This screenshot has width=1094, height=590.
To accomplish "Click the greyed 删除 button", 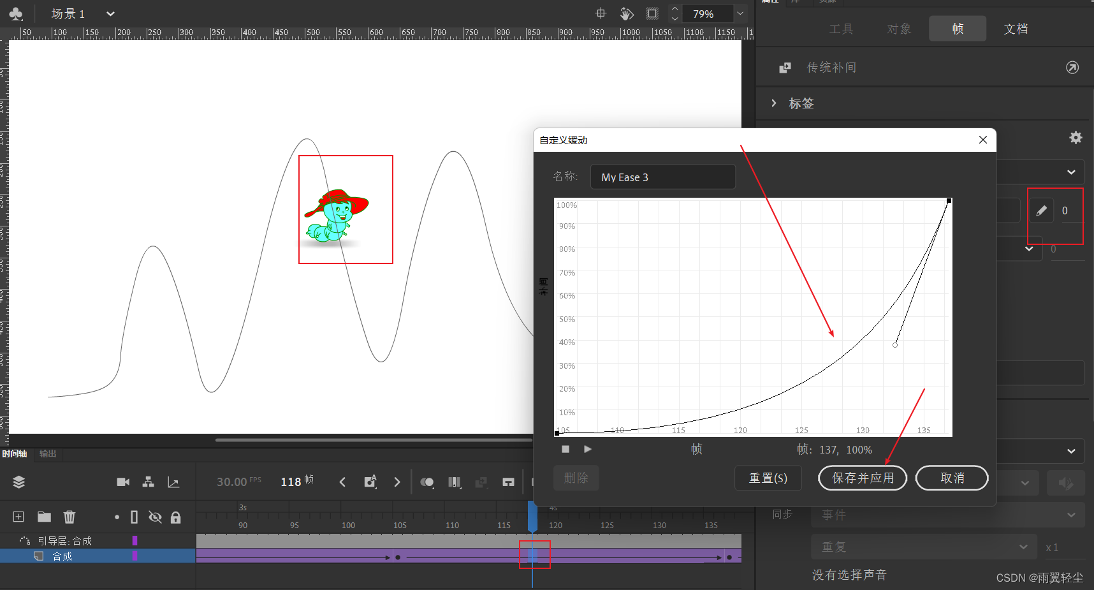I will pos(576,478).
